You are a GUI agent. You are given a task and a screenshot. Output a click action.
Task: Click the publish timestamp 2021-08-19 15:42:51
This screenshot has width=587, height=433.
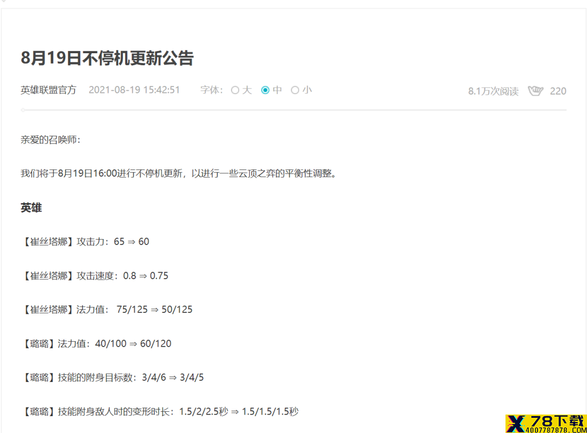(x=134, y=90)
